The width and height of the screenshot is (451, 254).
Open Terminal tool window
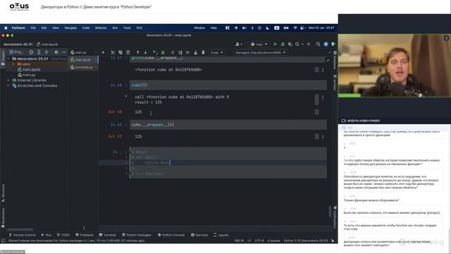(x=107, y=235)
